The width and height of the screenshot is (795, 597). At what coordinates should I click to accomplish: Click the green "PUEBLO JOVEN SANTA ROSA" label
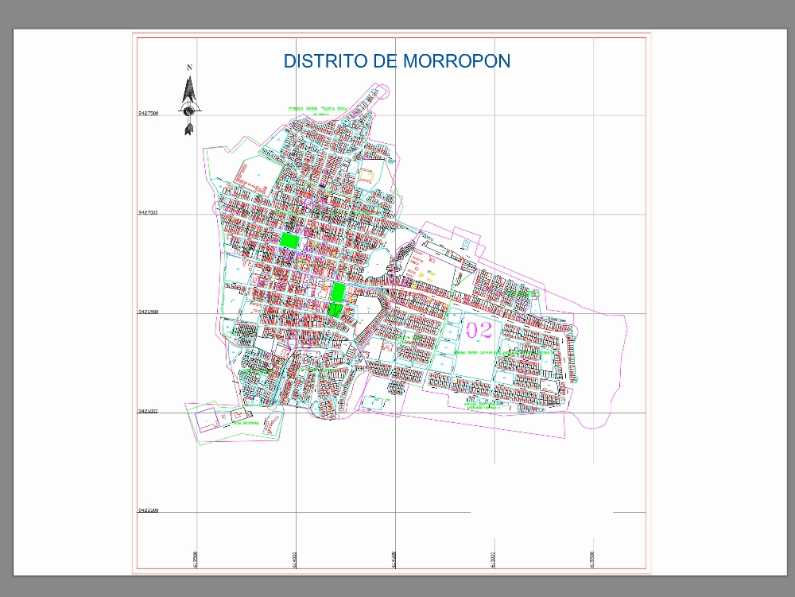317,108
